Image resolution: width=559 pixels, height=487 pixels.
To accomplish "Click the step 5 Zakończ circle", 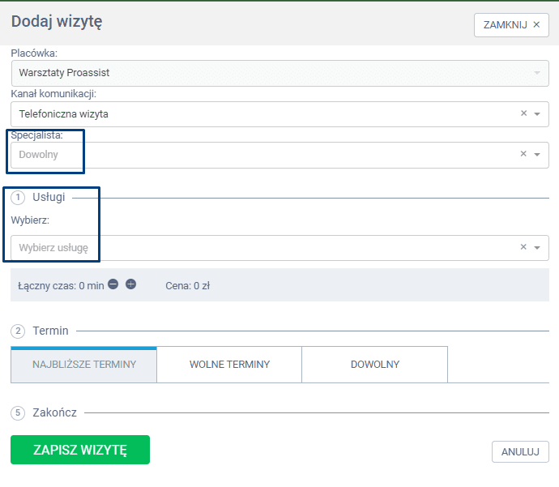I will tap(19, 412).
